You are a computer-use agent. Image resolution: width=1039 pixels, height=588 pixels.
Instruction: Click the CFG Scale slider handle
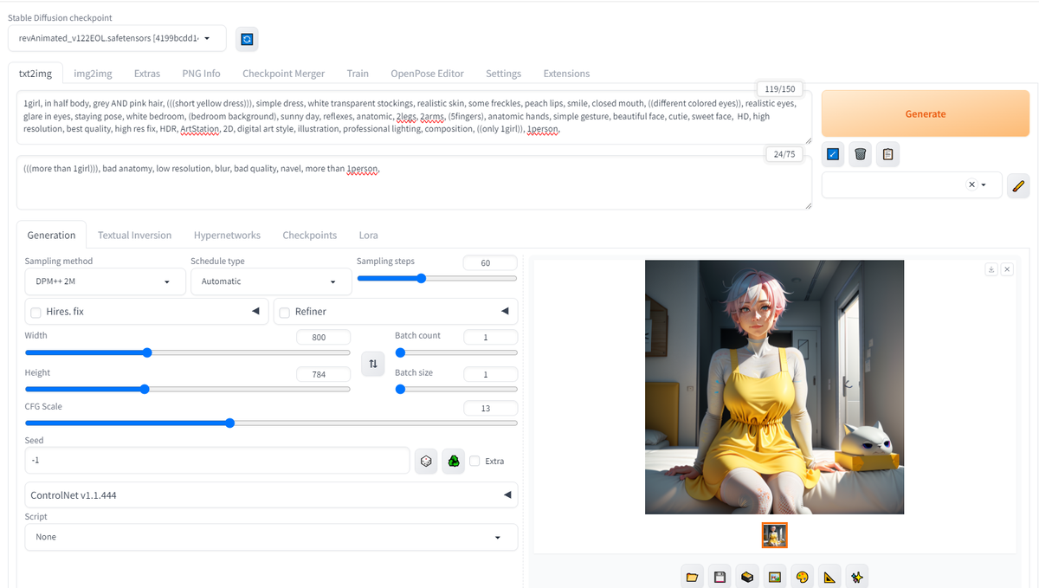coord(229,423)
